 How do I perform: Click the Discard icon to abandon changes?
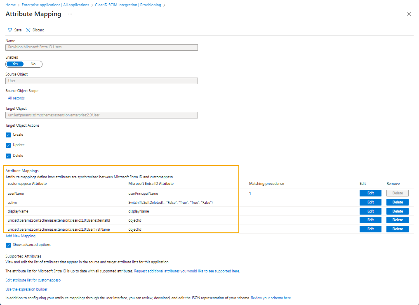(34, 30)
